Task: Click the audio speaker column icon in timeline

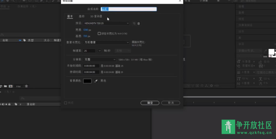Action: click(x=3, y=104)
